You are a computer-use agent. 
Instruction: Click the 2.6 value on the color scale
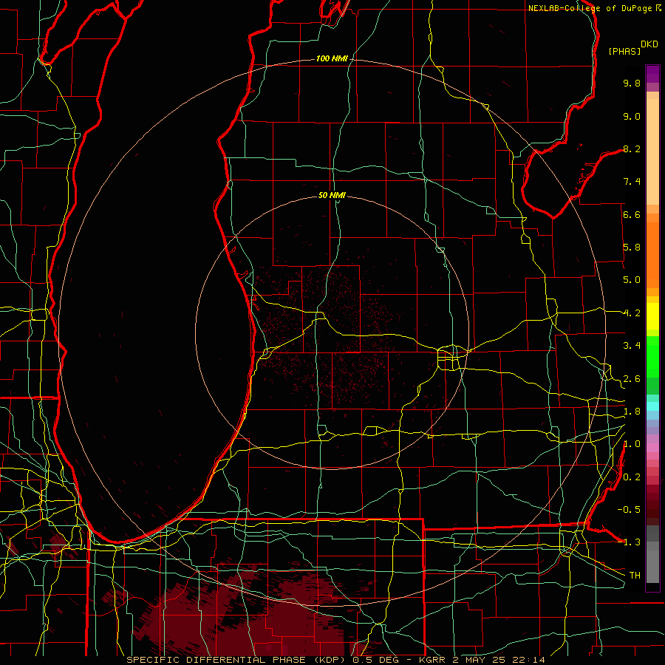632,379
